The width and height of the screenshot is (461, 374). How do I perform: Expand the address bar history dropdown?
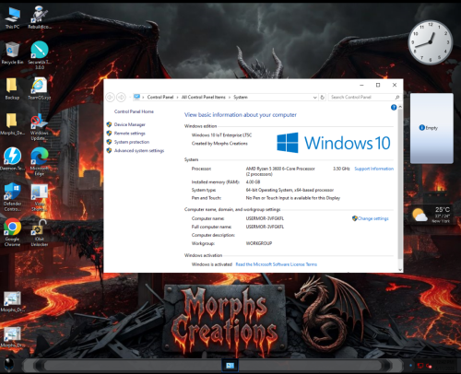(x=314, y=98)
